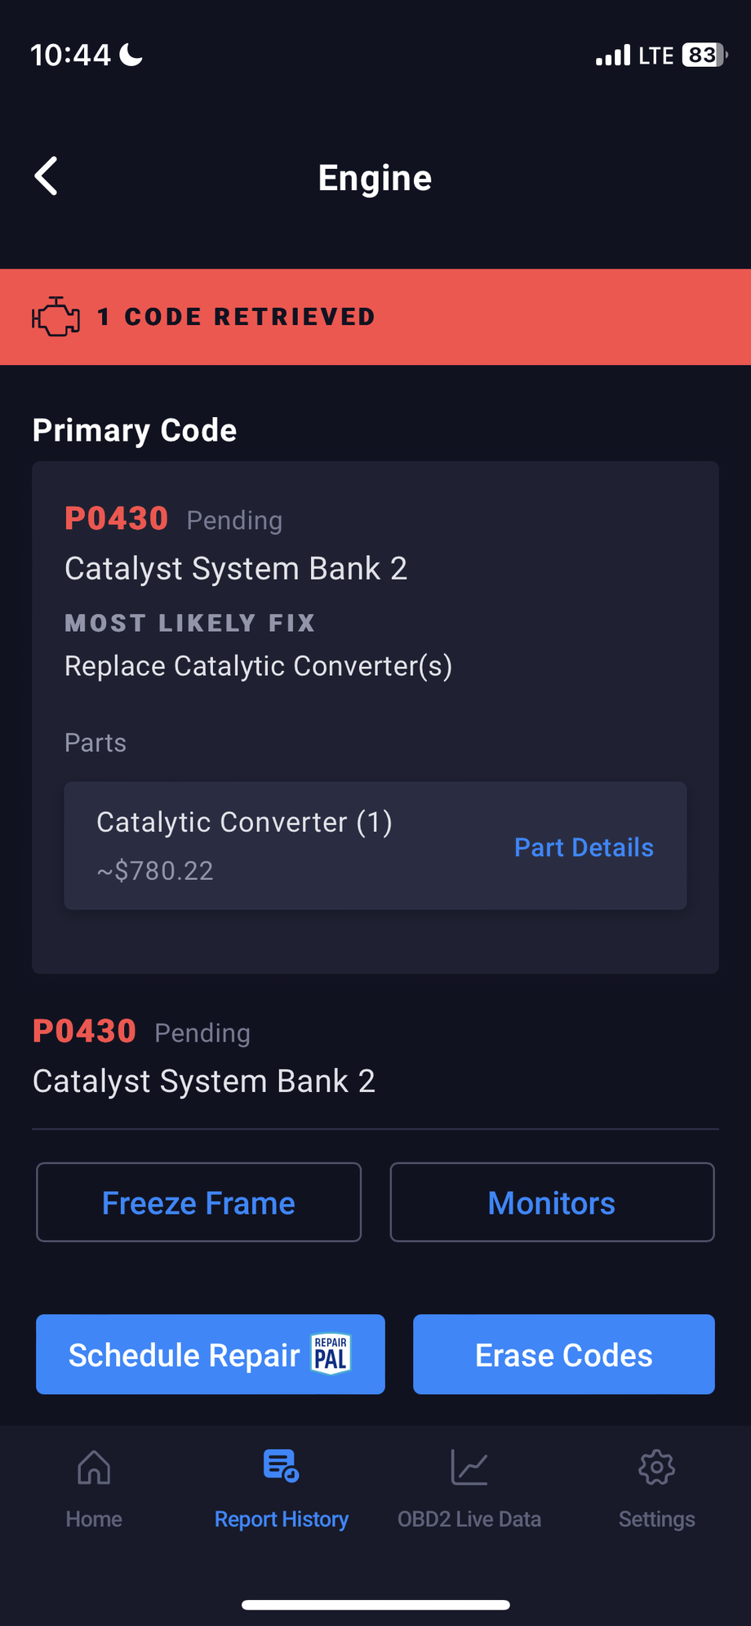Select the Settings tab label
The image size is (751, 1626).
pyautogui.click(x=656, y=1519)
